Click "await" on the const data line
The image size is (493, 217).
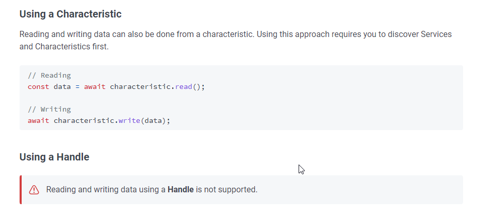click(94, 86)
